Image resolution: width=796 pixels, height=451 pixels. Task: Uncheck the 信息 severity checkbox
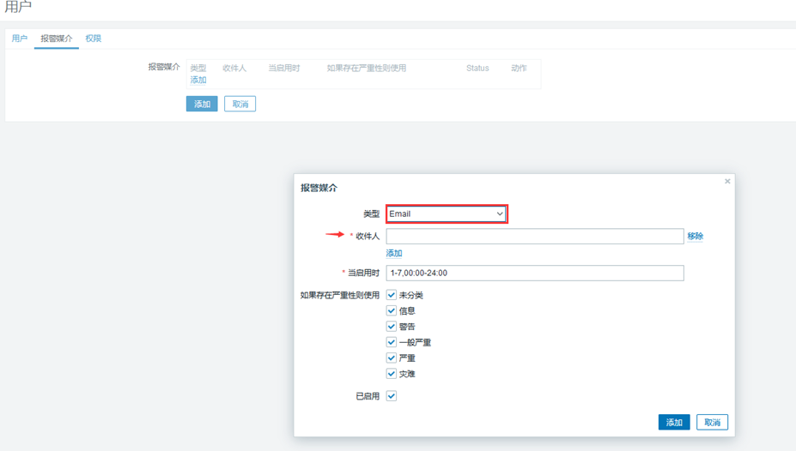coord(392,310)
